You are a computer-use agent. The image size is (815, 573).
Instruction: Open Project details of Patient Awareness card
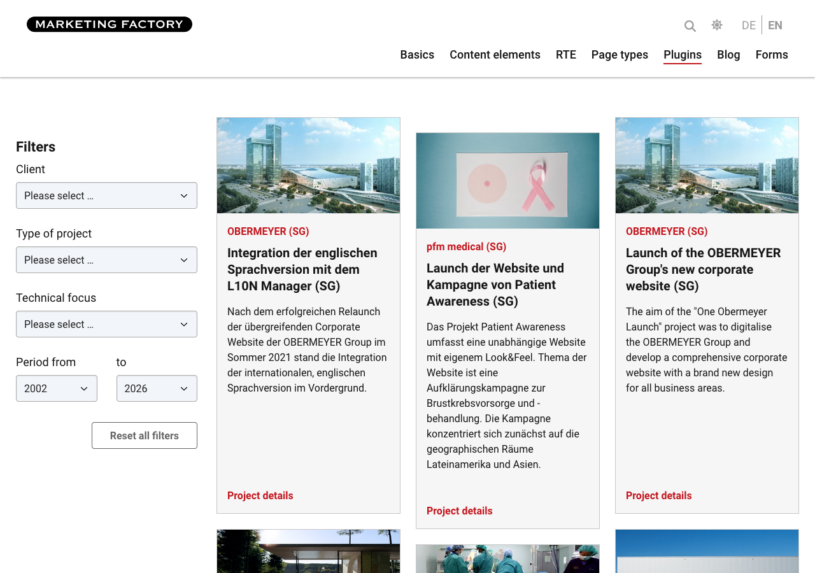460,511
